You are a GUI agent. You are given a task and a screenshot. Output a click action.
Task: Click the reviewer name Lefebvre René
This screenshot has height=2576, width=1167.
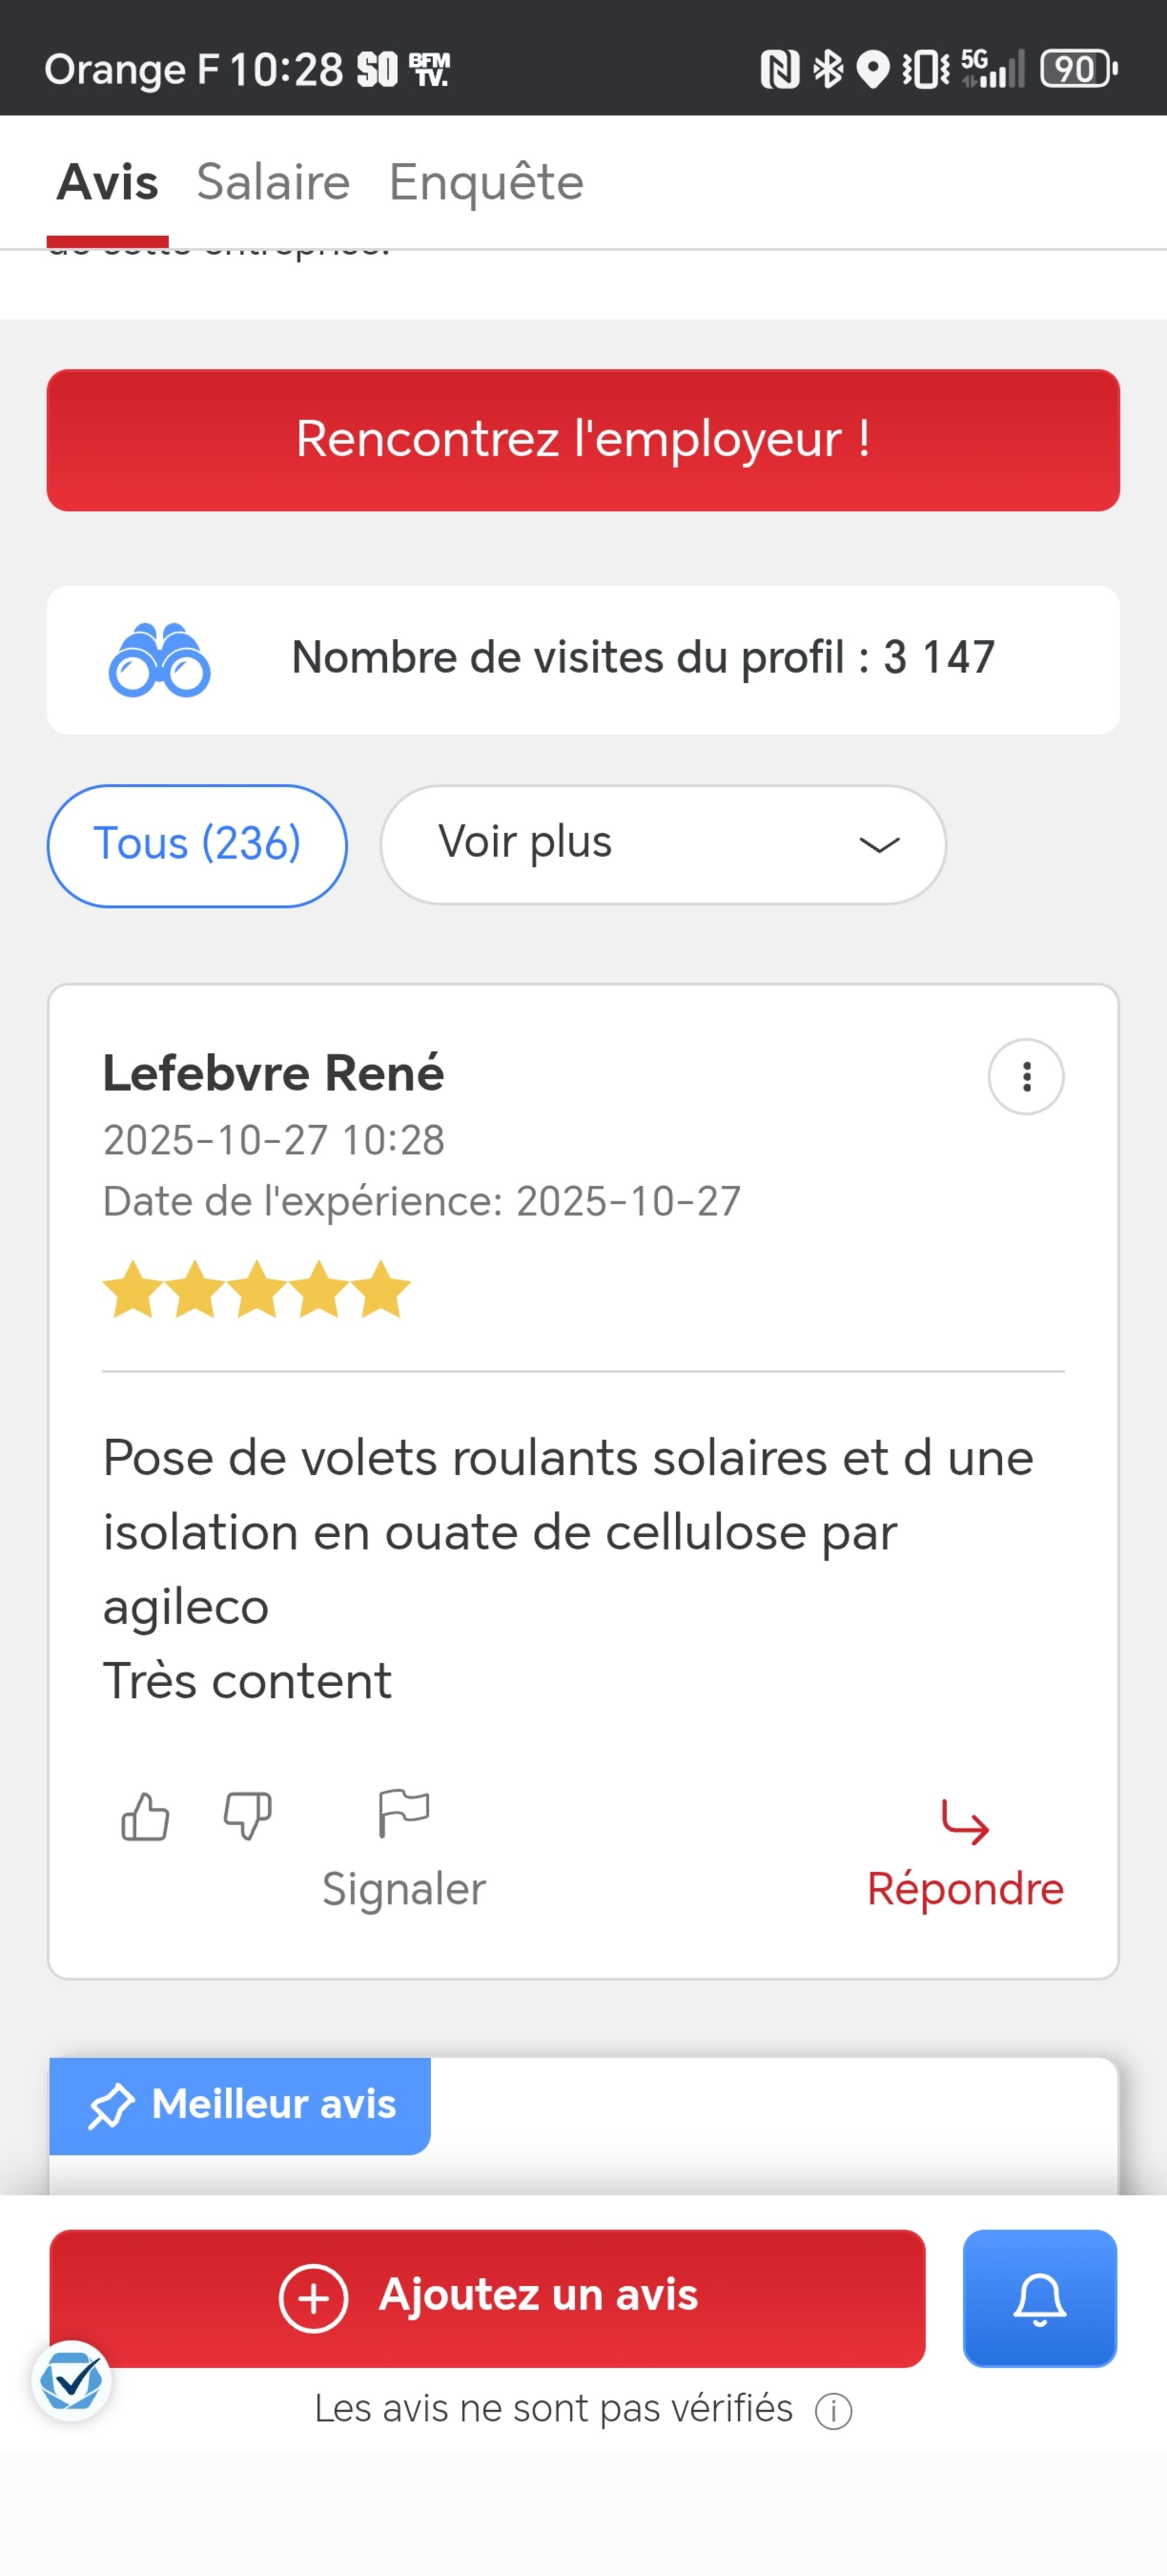(272, 1073)
